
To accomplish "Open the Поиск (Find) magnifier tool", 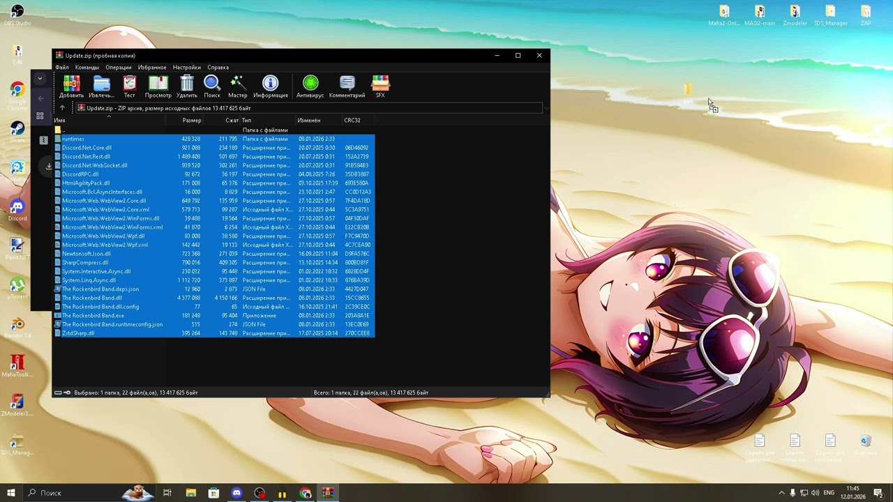I will coord(212,86).
